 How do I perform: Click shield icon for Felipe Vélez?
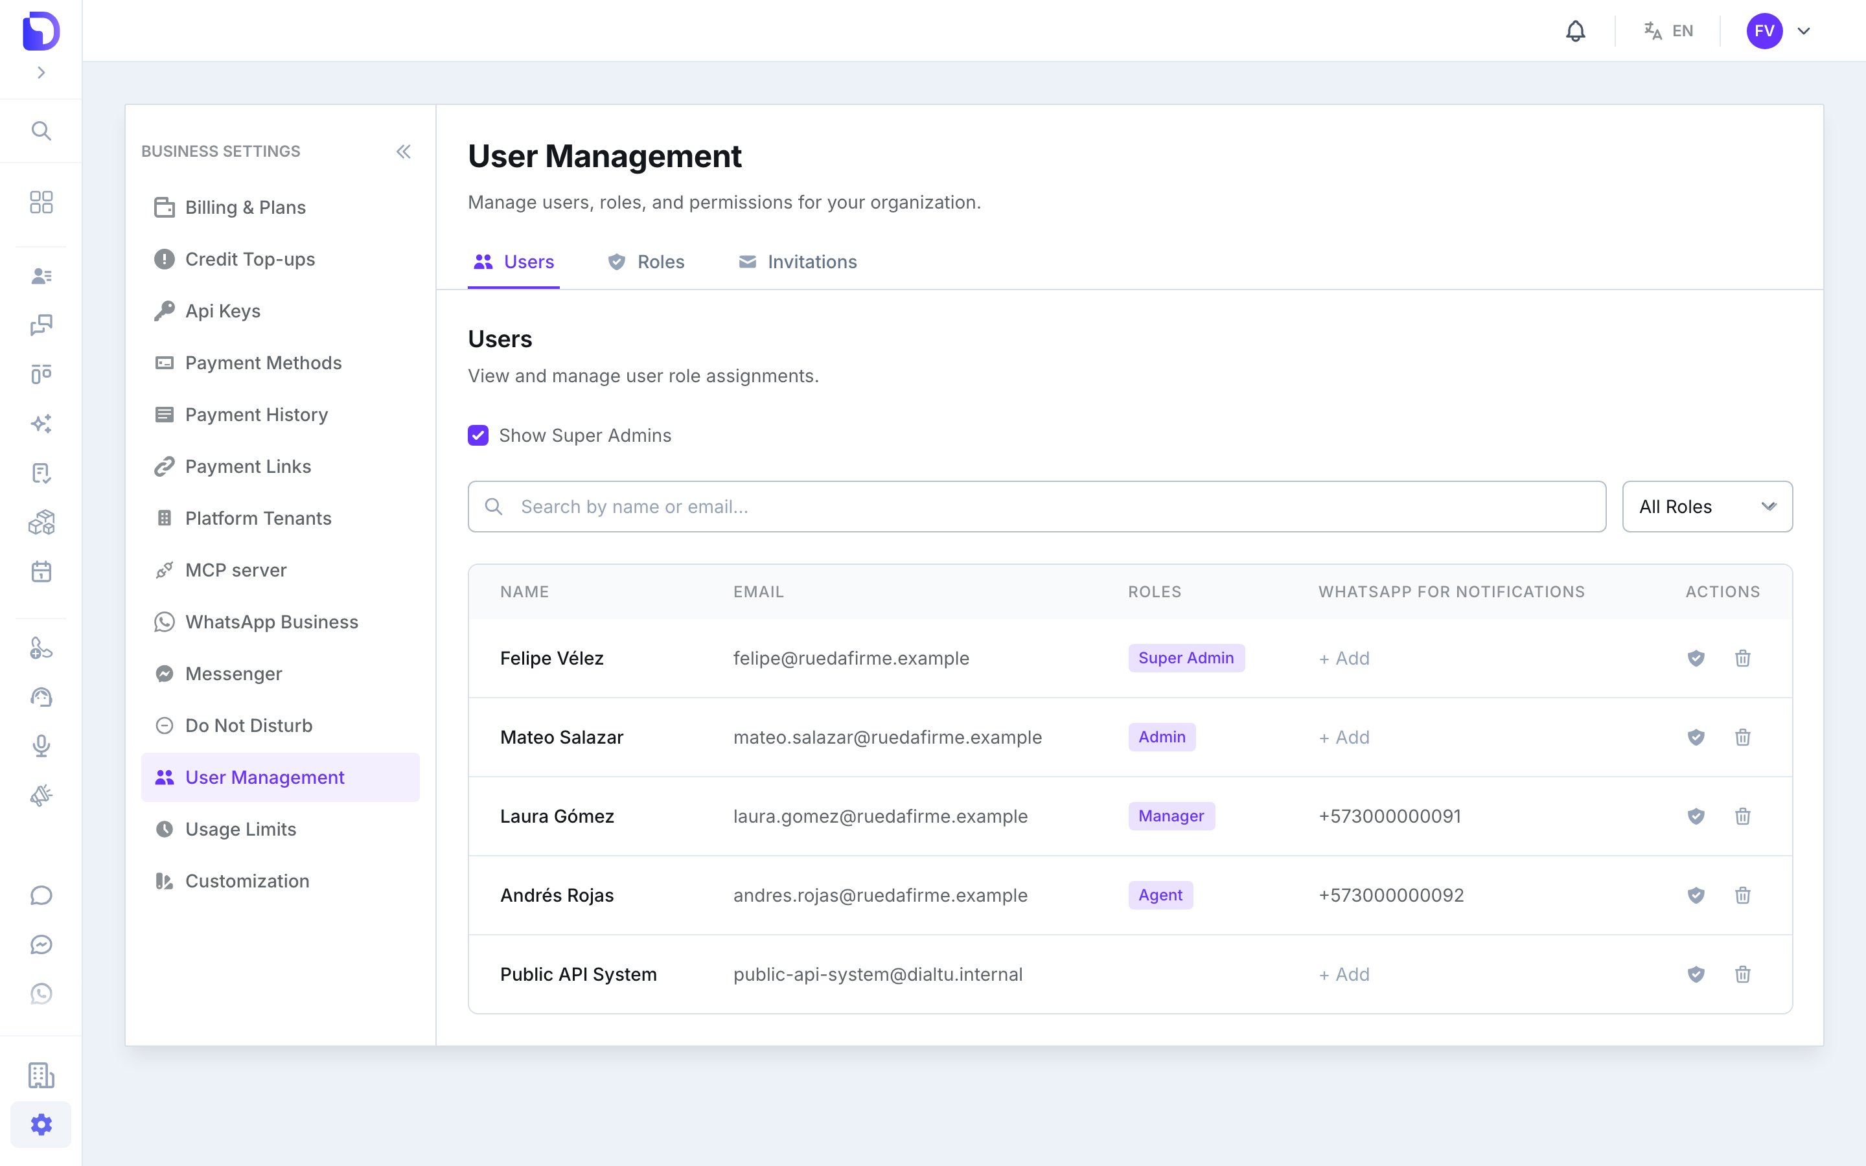tap(1696, 657)
